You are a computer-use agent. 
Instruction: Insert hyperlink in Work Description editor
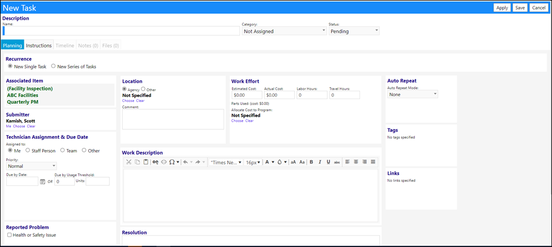tap(156, 162)
